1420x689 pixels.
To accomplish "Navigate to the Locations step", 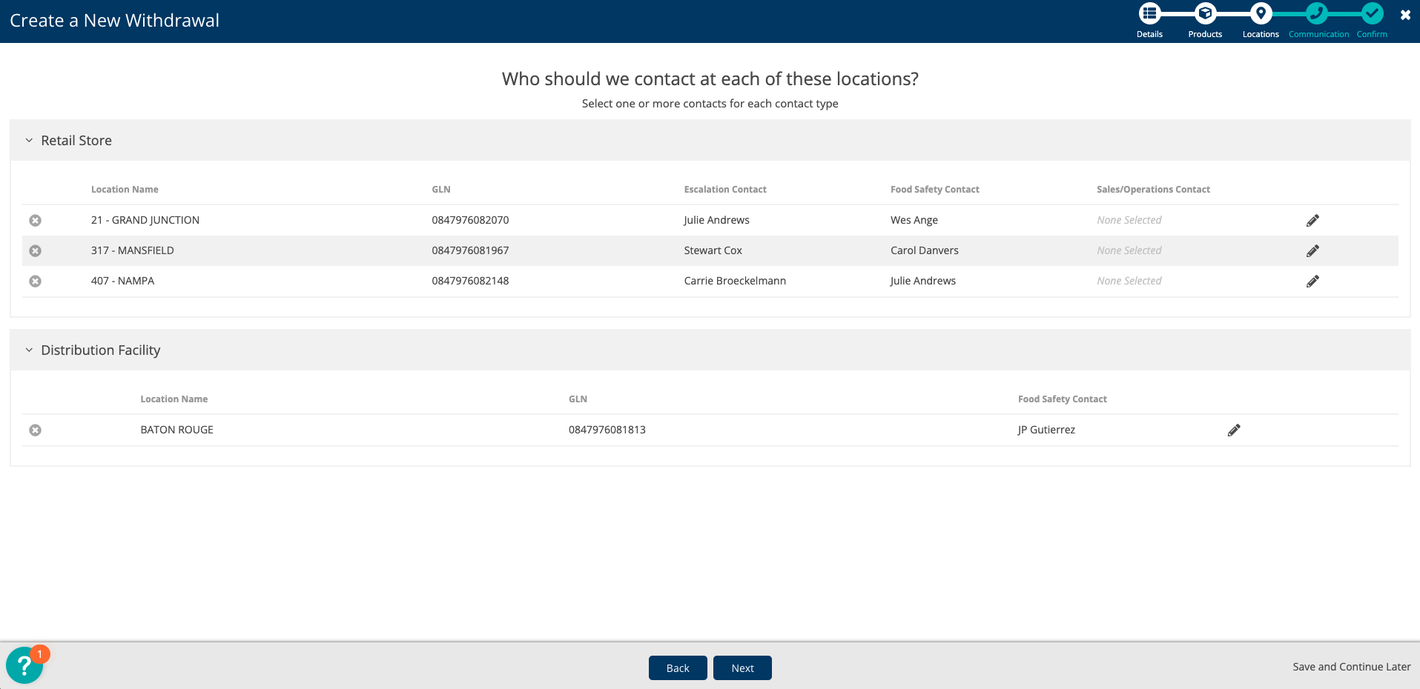I will point(1261,13).
